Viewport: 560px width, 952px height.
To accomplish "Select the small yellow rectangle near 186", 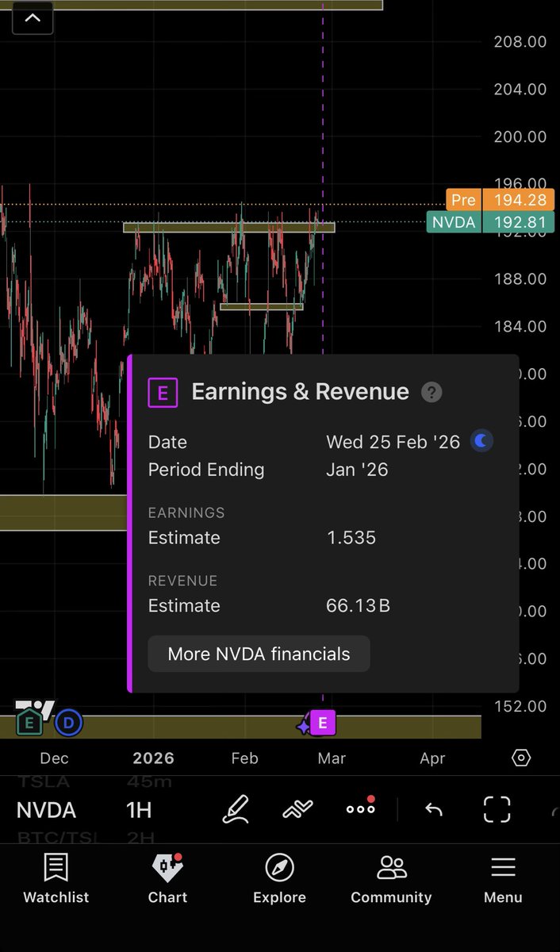I will pos(261,306).
